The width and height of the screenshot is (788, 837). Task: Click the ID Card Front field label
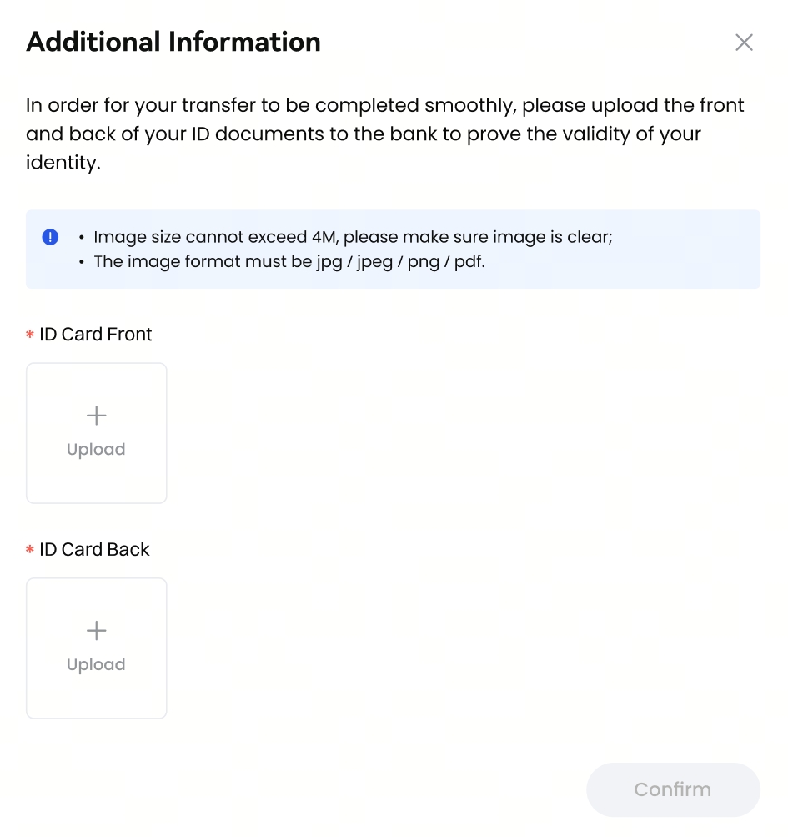pos(96,334)
